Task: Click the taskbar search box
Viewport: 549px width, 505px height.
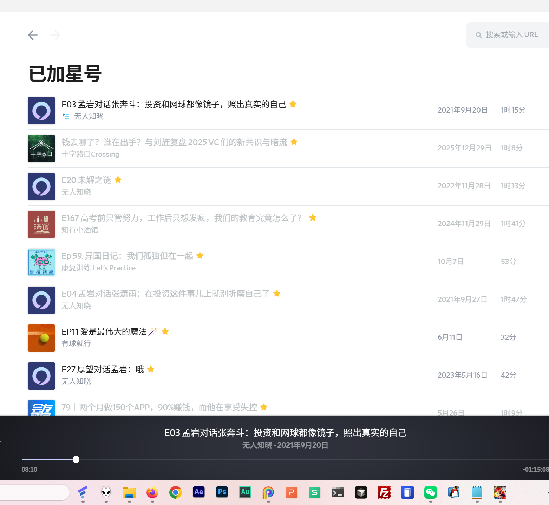Action: [x=35, y=492]
